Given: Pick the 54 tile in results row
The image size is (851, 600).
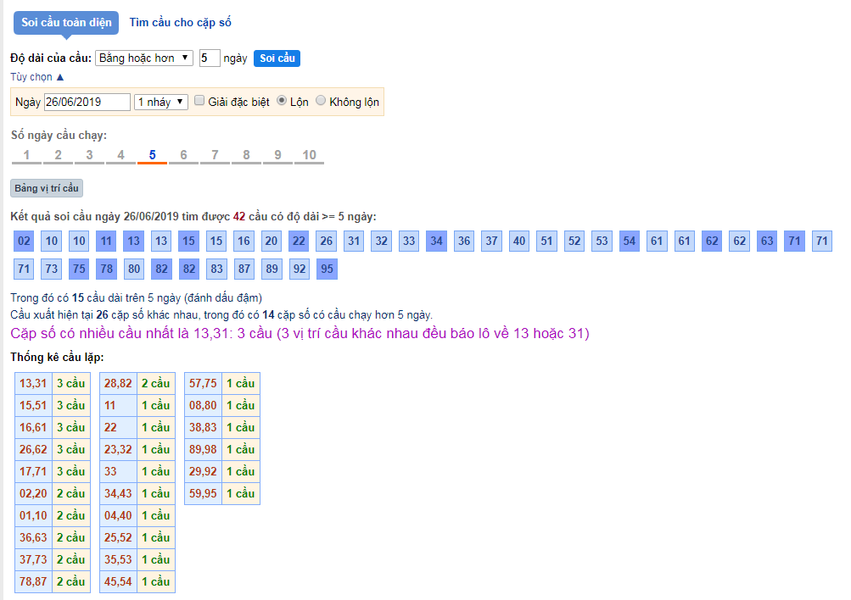Looking at the screenshot, I should pos(629,242).
